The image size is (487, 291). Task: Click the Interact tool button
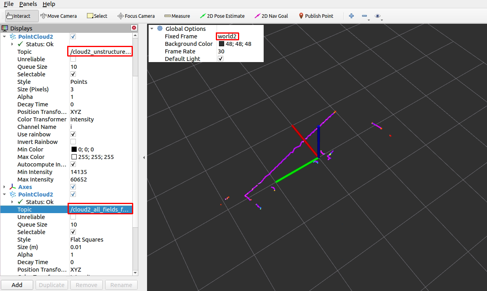(19, 16)
